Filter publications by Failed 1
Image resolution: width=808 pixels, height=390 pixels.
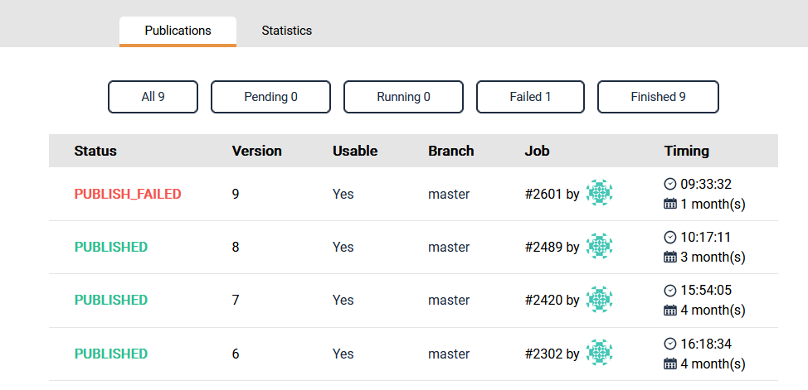tap(530, 97)
